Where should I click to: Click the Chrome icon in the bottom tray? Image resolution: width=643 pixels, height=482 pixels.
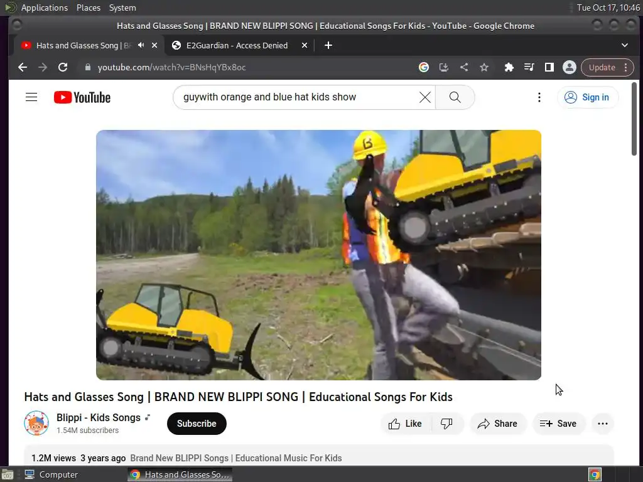pyautogui.click(x=595, y=474)
